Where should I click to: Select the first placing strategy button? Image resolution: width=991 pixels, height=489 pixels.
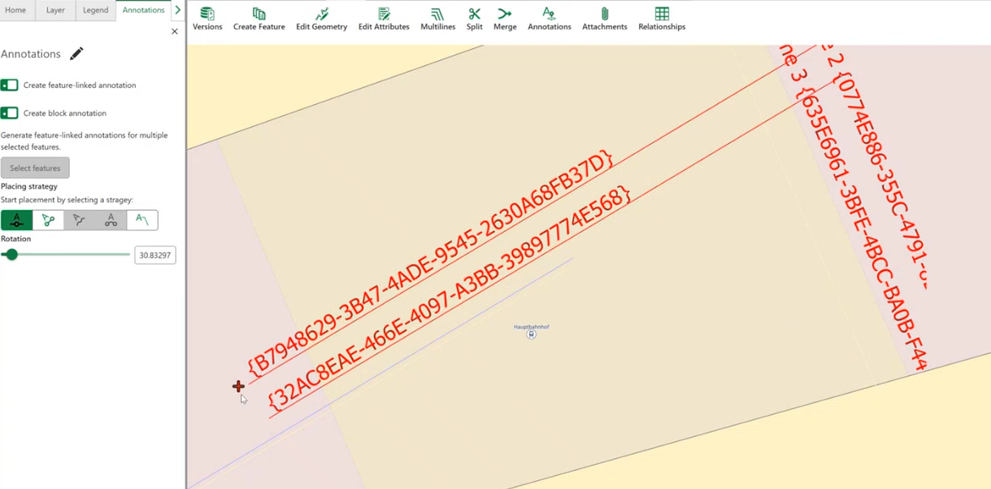pyautogui.click(x=16, y=220)
